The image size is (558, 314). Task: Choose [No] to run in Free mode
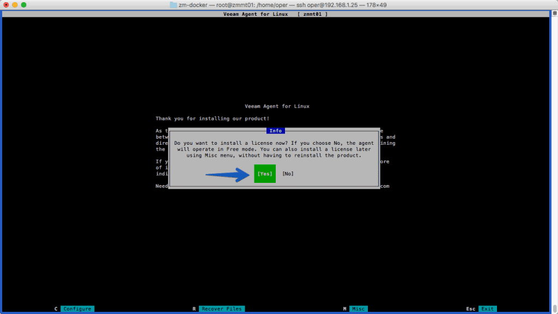coord(288,174)
